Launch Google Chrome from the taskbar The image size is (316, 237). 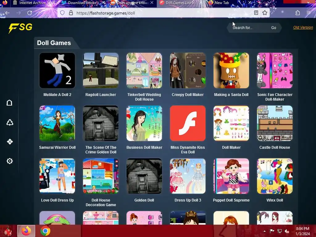(x=45, y=231)
